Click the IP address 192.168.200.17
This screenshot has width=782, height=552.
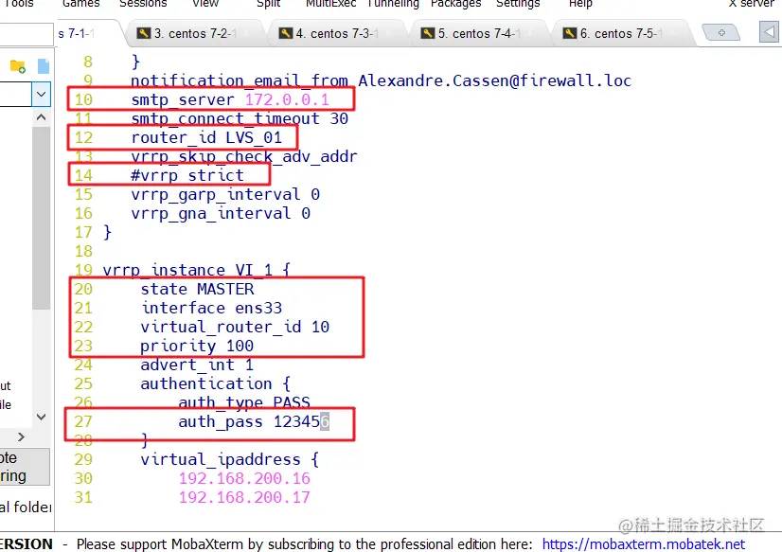point(244,498)
